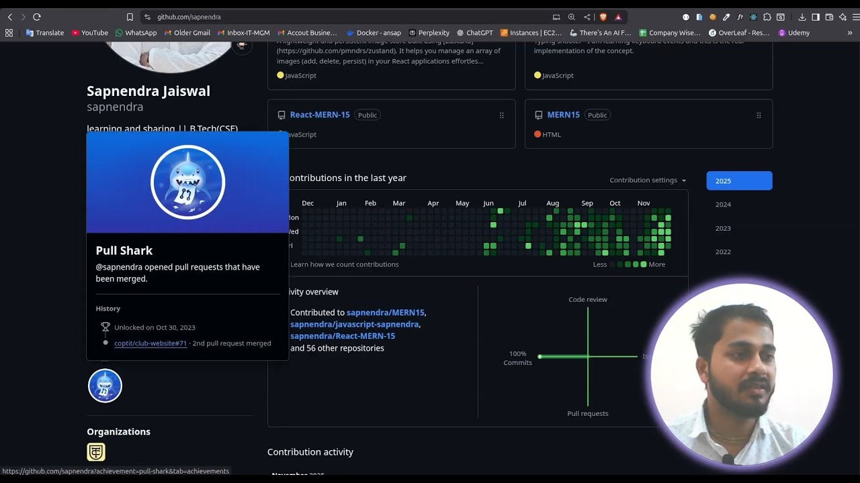Image resolution: width=860 pixels, height=483 pixels.
Task: Open the Translate bookmark
Action: (44, 32)
